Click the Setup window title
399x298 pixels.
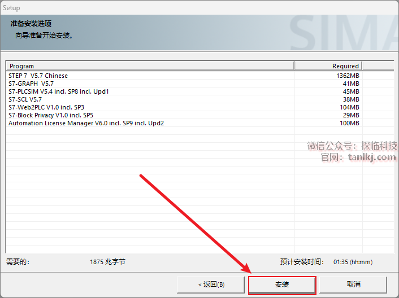pos(11,8)
